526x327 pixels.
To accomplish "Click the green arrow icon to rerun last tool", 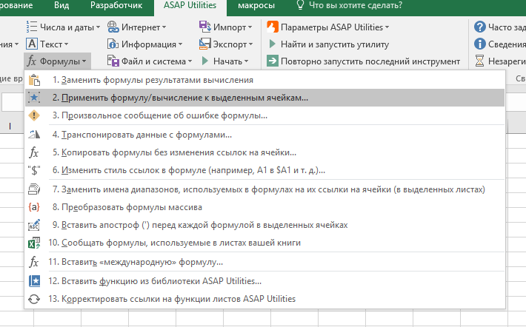I will 273,61.
